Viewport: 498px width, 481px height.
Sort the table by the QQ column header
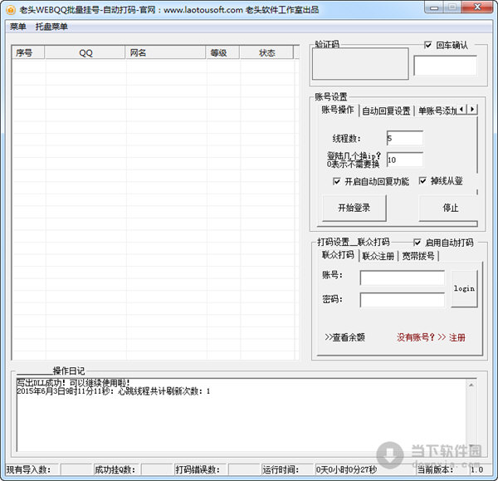click(x=85, y=52)
